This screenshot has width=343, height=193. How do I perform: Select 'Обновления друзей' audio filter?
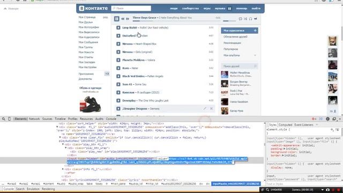coord(235,37)
